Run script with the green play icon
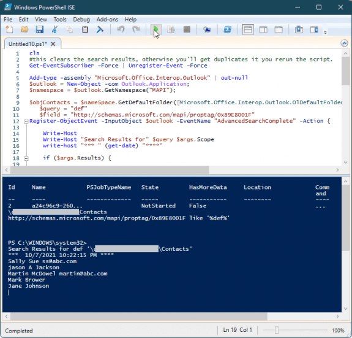Viewport: 352px width, 338px height. point(155,29)
